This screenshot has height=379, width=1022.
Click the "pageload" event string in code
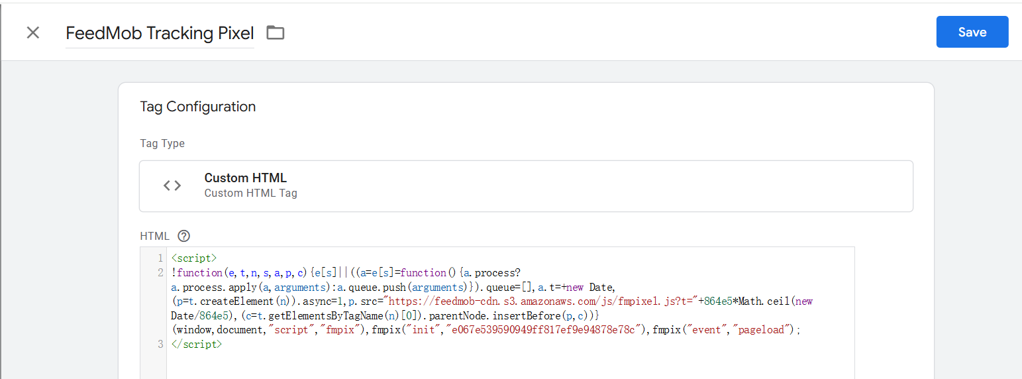(x=762, y=330)
